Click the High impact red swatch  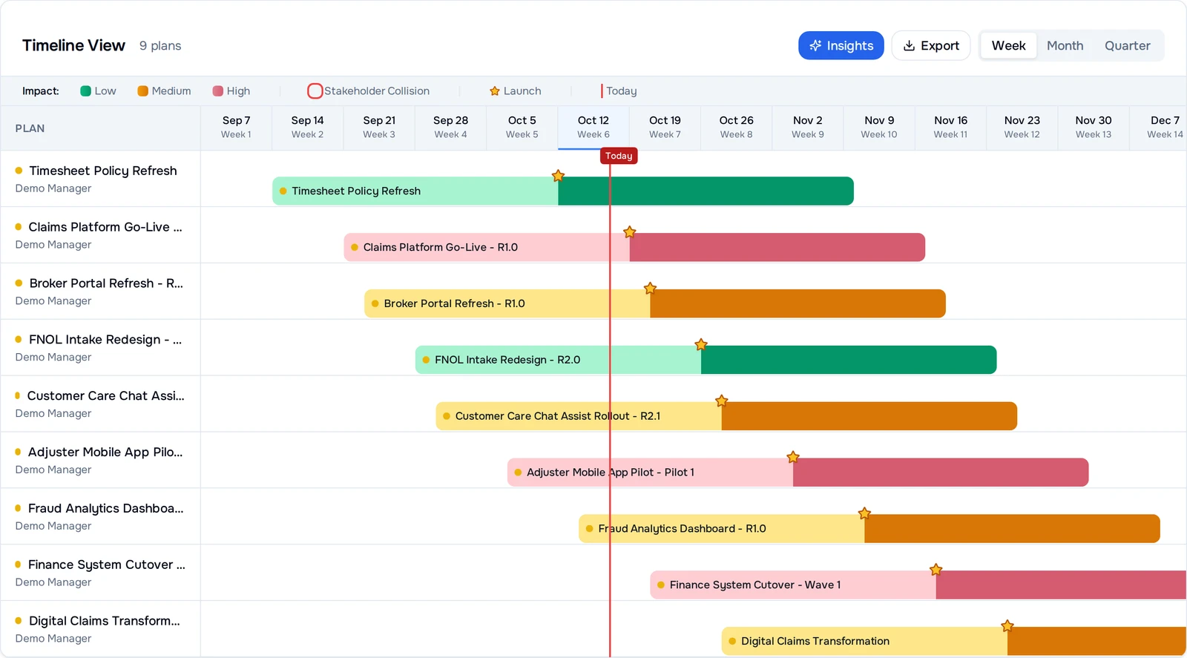tap(217, 91)
